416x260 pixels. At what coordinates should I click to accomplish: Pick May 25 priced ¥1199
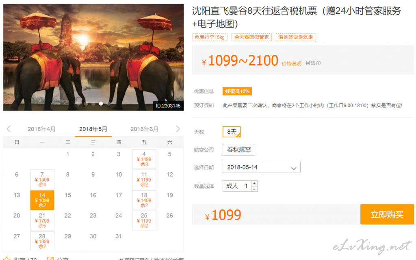pyautogui.click(x=144, y=221)
